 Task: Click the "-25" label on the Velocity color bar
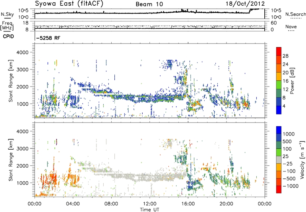(x=288, y=164)
